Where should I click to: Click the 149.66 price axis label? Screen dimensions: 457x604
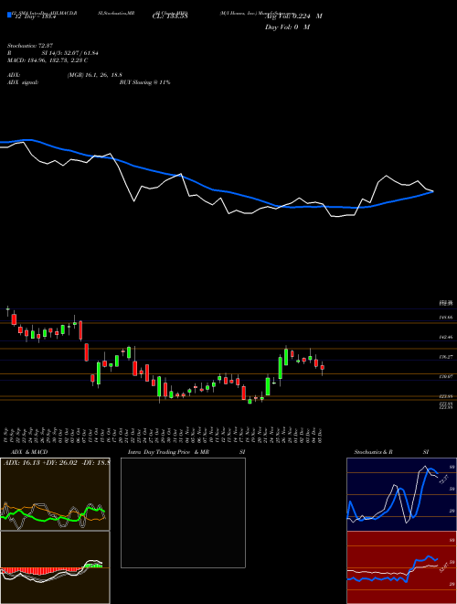click(x=446, y=318)
